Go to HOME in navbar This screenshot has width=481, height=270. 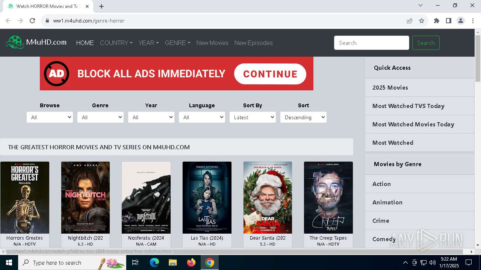click(x=85, y=43)
